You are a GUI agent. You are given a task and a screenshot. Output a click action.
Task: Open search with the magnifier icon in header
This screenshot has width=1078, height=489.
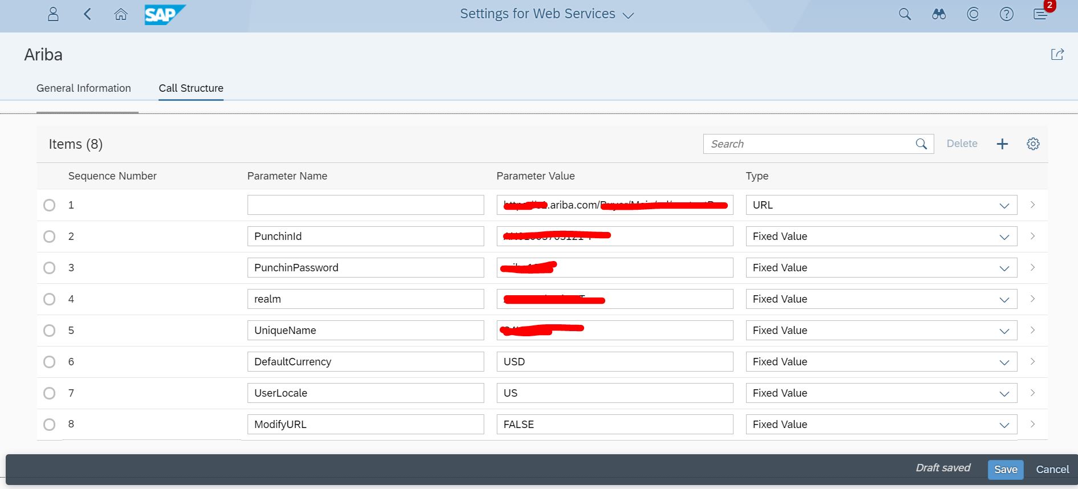(x=905, y=14)
